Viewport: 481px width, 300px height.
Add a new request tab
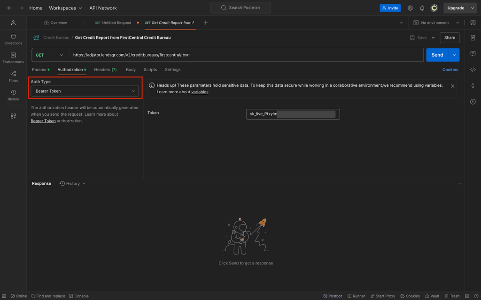pyautogui.click(x=206, y=22)
